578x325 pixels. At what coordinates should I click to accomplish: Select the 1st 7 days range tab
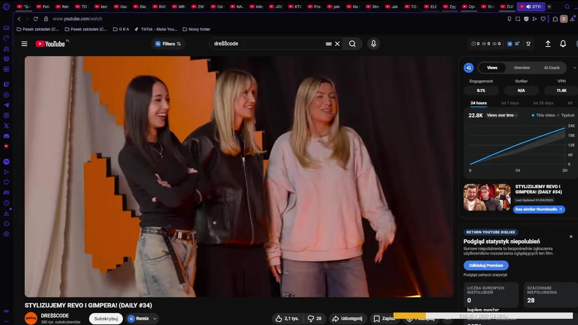[510, 103]
